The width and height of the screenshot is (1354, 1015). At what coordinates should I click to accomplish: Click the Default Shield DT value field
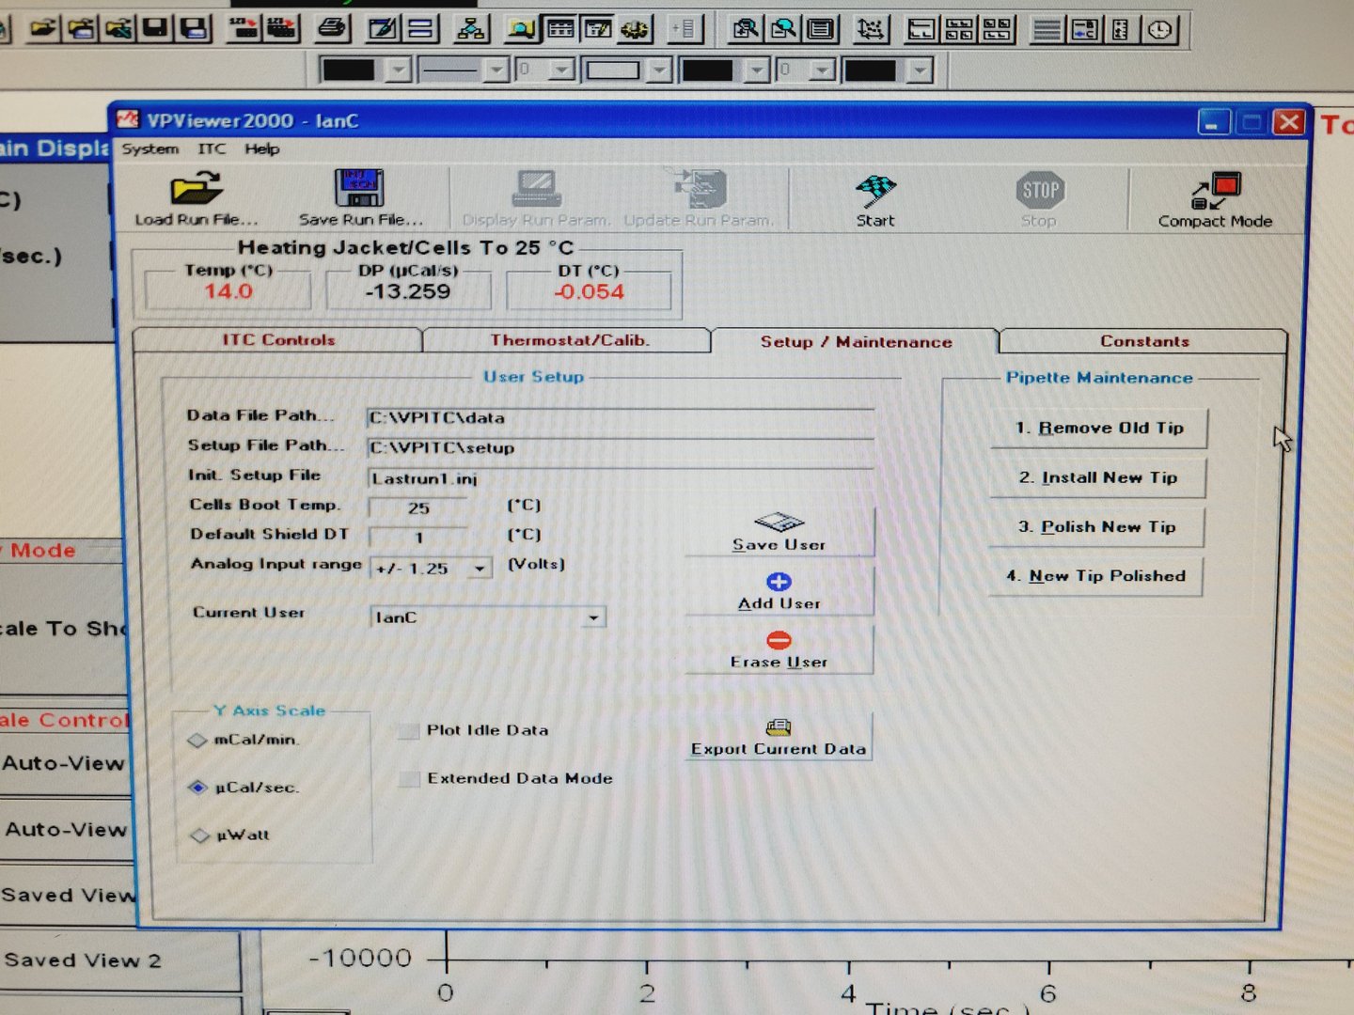(419, 538)
